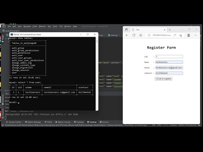Open the TODO tool window

coord(48,122)
